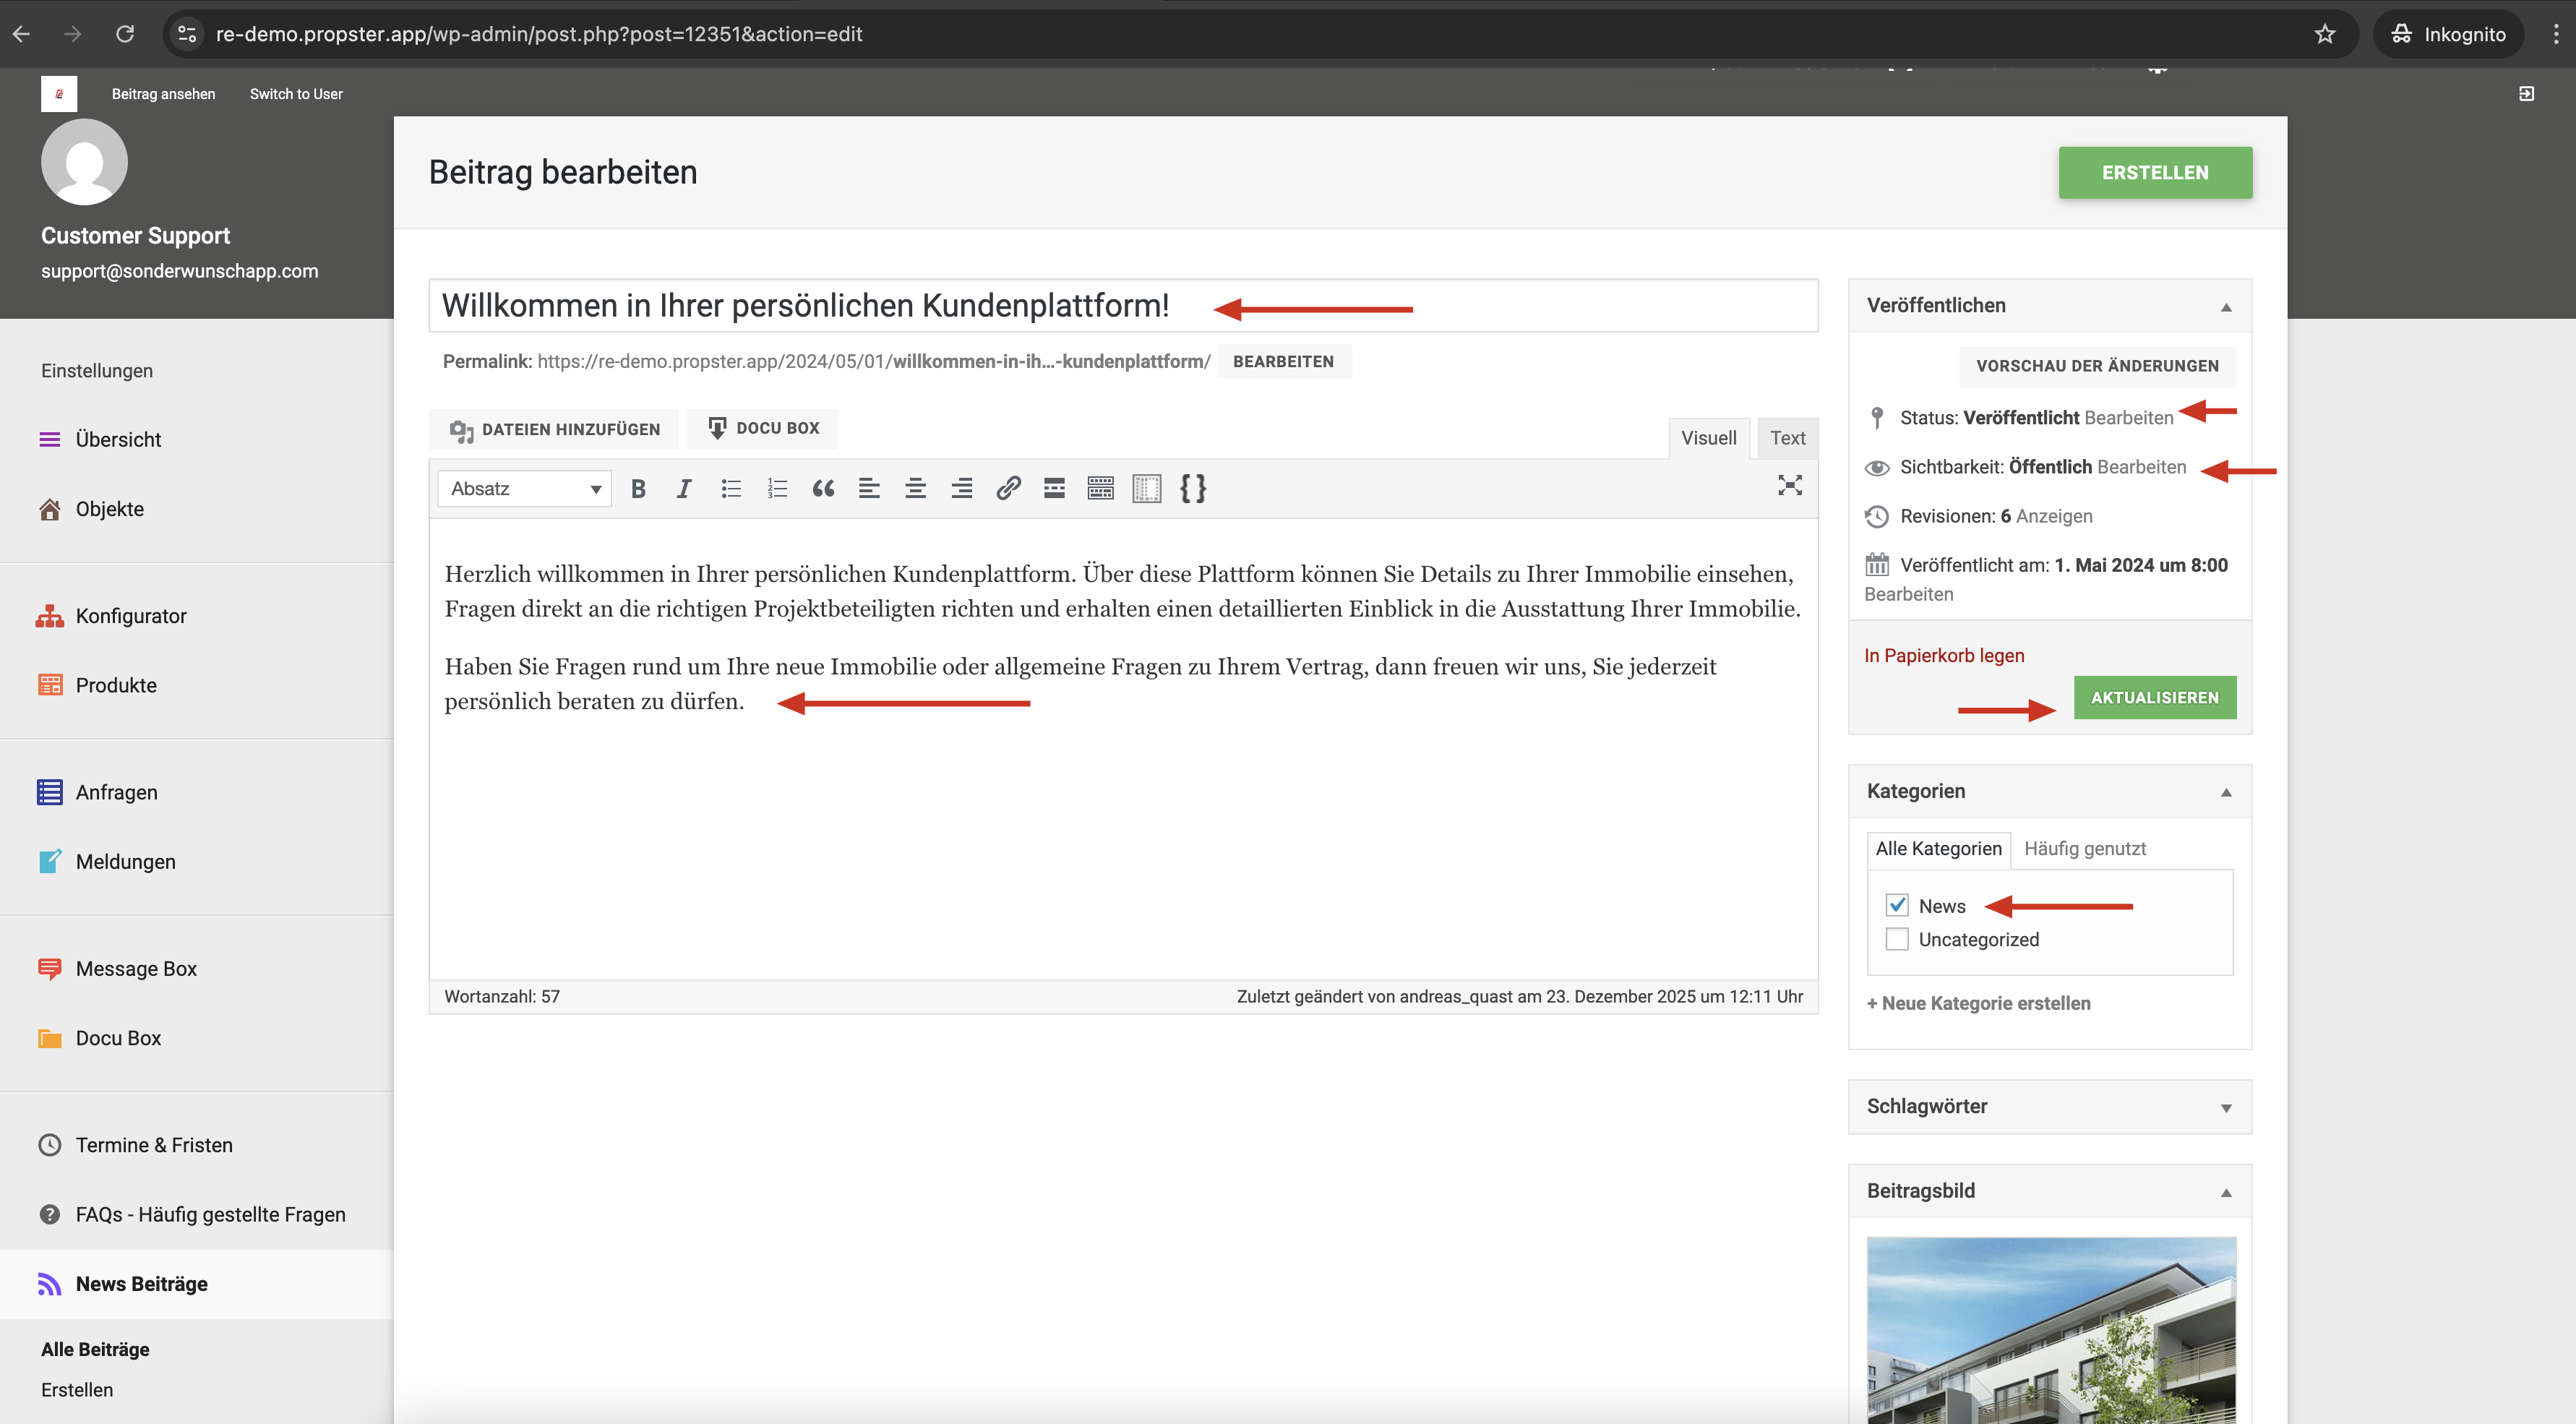Switch to the Text editor tab
2576x1424 pixels.
click(1787, 438)
